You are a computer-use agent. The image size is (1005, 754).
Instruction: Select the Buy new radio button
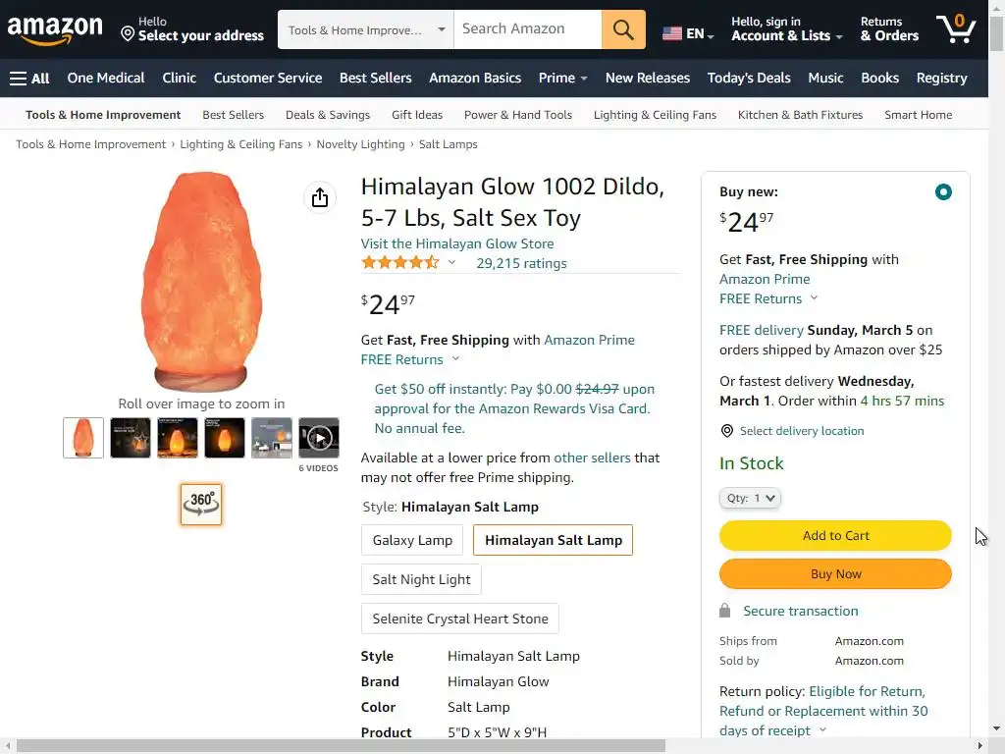pyautogui.click(x=943, y=192)
